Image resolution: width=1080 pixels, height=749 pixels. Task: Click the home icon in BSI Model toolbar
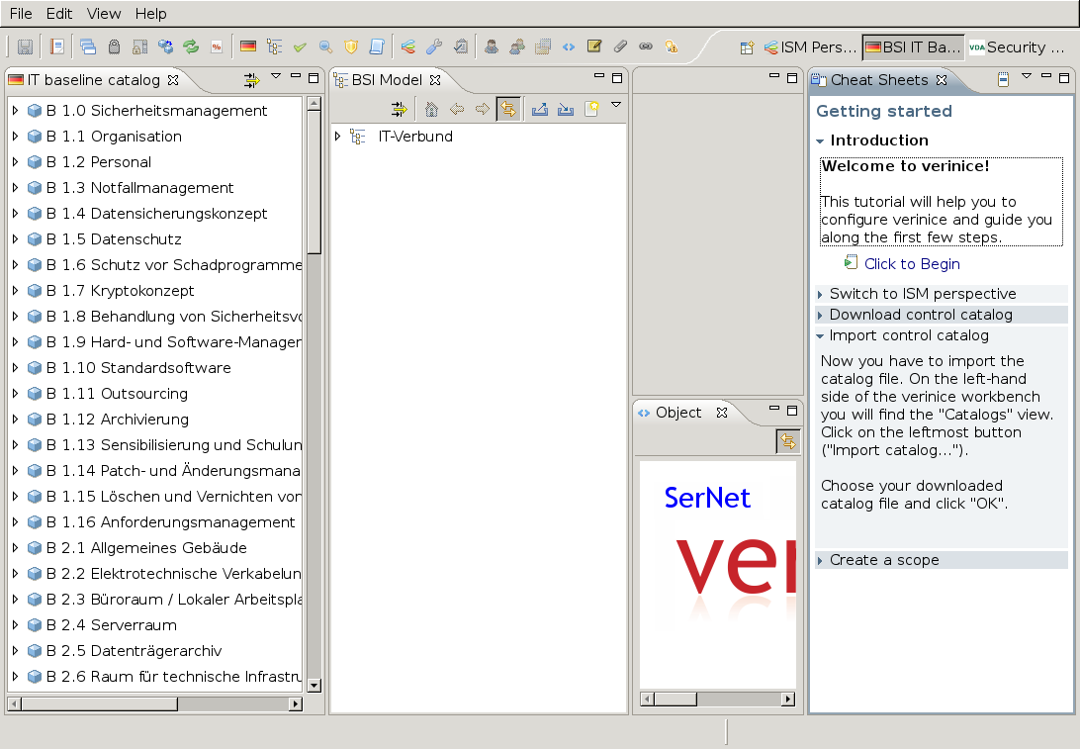431,109
